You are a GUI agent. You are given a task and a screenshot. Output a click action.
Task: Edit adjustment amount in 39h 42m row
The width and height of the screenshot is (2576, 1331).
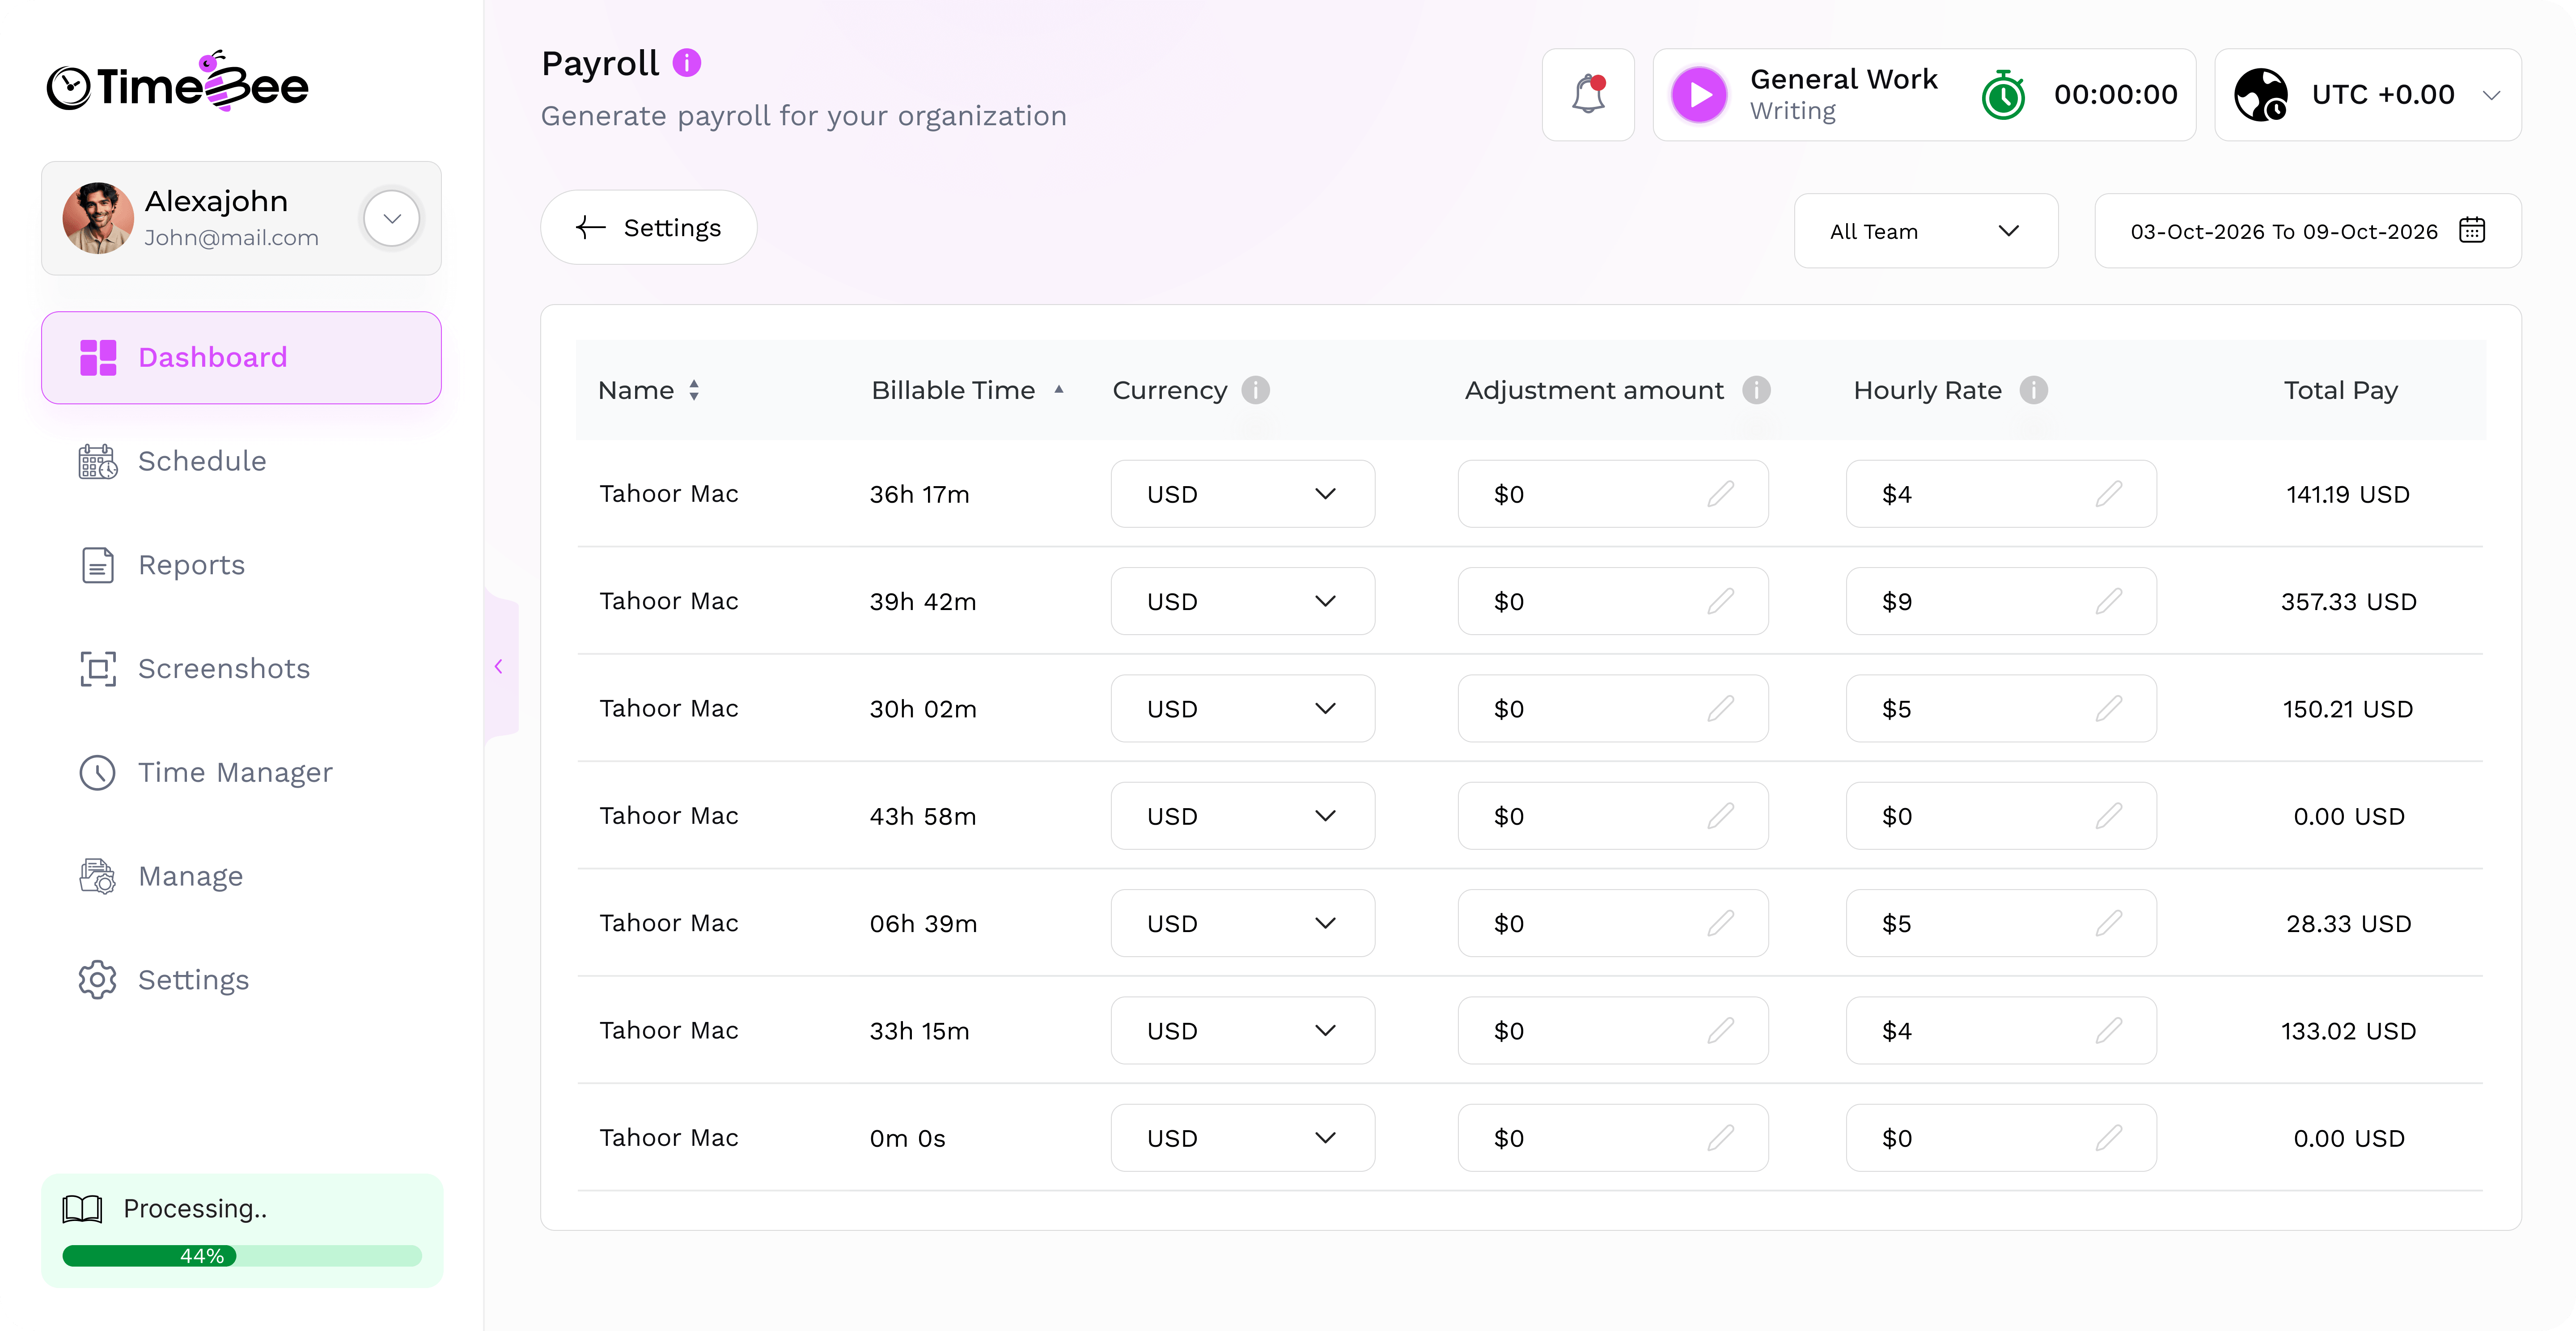tap(1720, 601)
